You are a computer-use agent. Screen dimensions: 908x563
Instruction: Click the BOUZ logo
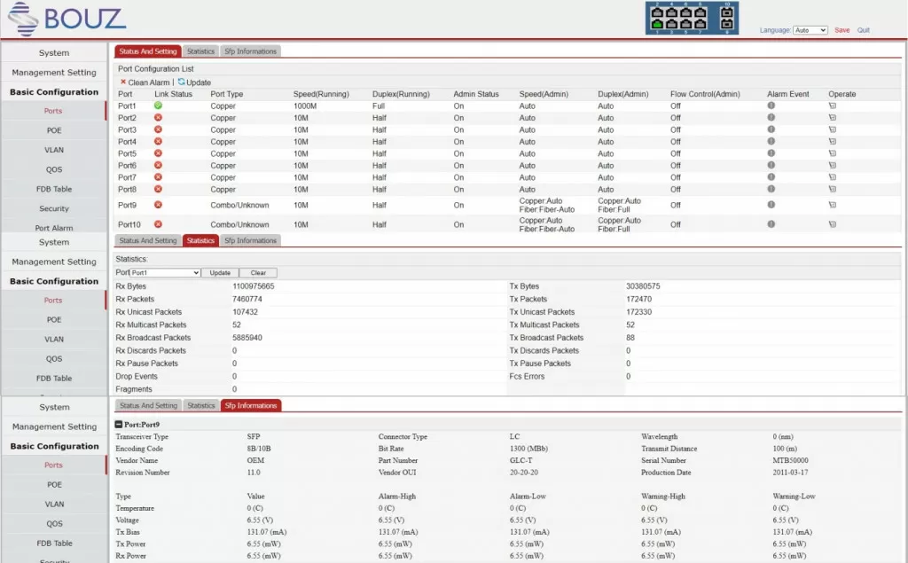click(67, 20)
